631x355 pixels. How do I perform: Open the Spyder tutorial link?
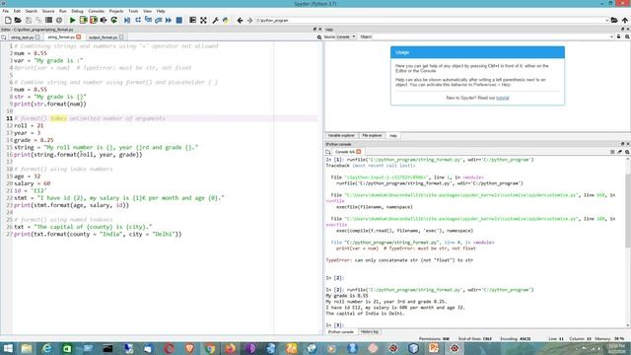coord(502,98)
